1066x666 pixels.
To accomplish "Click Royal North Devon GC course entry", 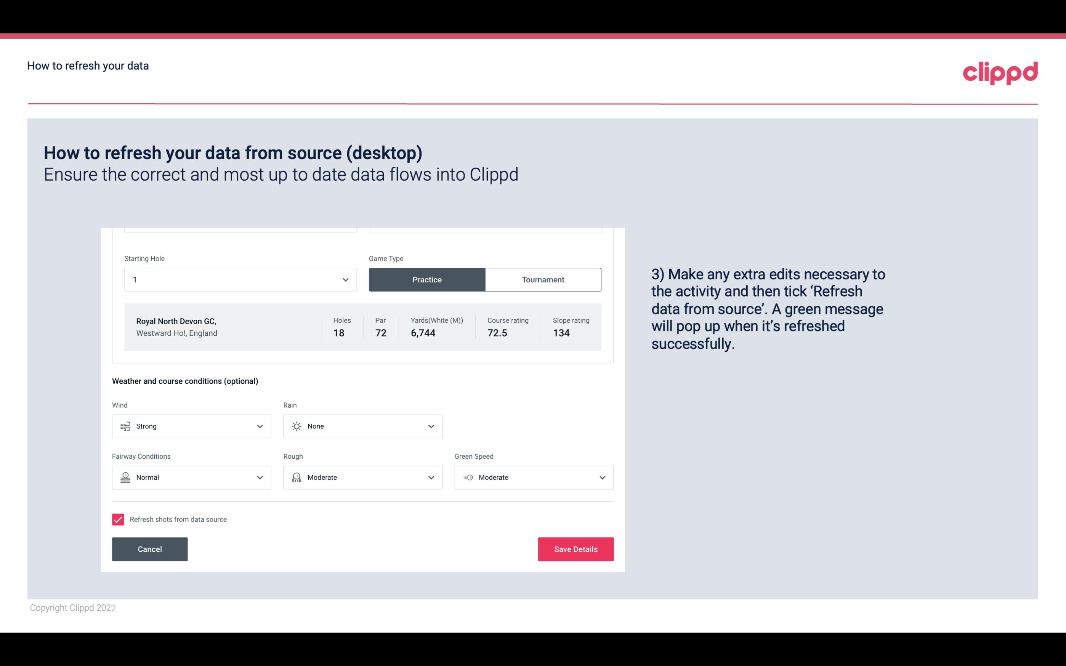I will point(363,327).
